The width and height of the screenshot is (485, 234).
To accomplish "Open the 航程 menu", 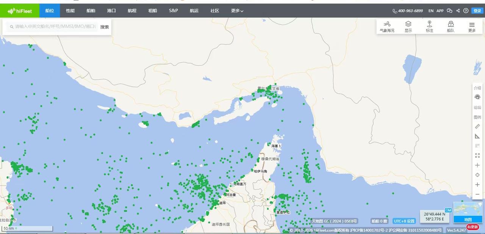I will pyautogui.click(x=132, y=11).
